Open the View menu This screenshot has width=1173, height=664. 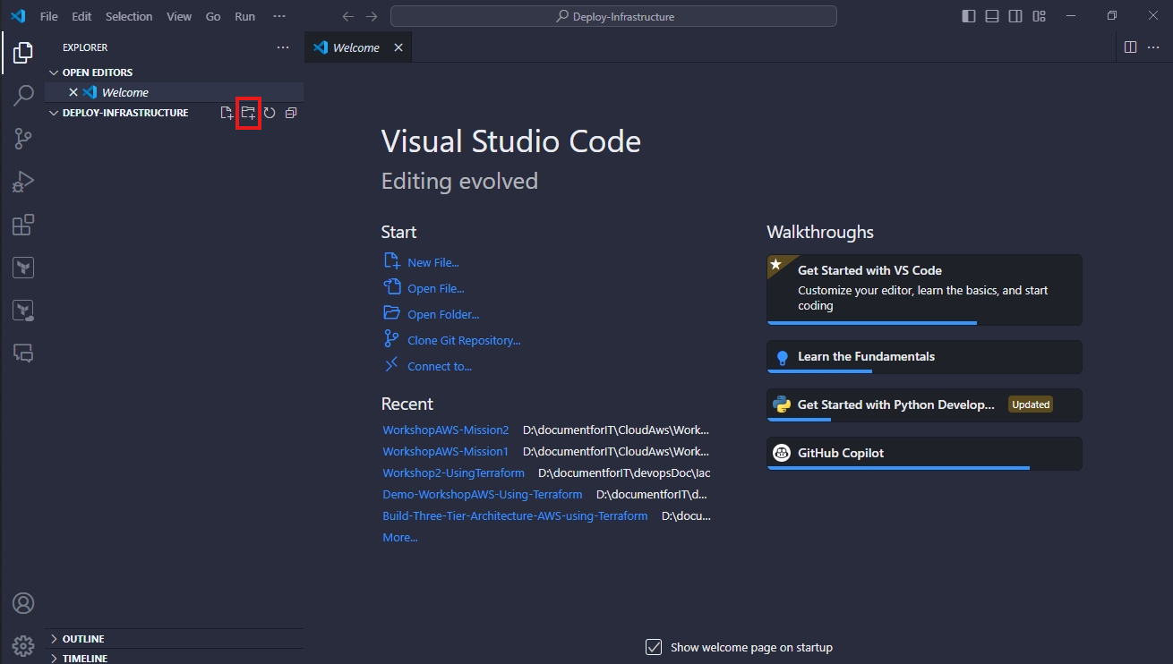pos(179,16)
